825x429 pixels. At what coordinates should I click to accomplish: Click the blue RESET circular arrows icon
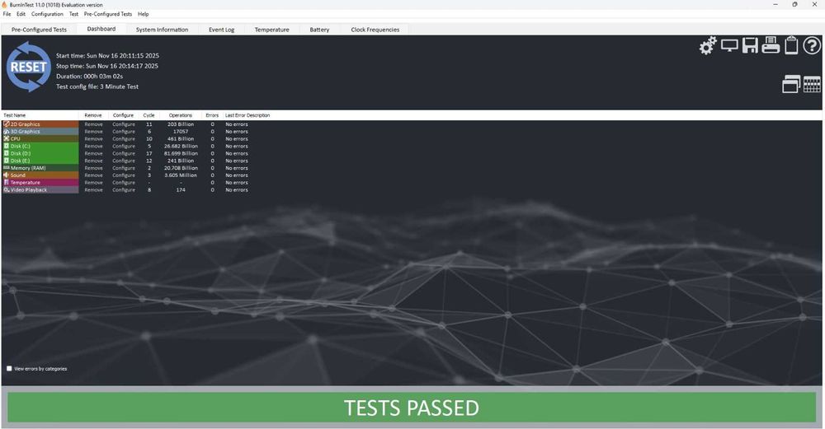pos(28,68)
